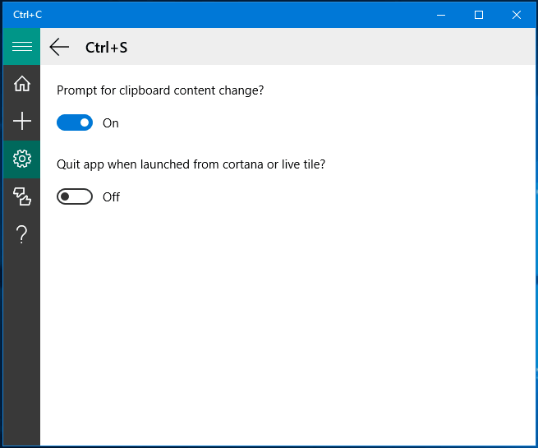
Task: Maximize the Ctrl+C window
Action: (479, 15)
